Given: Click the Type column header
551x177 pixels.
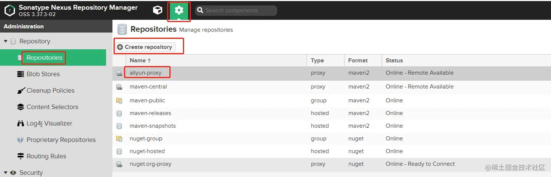Looking at the screenshot, I should click(x=317, y=60).
